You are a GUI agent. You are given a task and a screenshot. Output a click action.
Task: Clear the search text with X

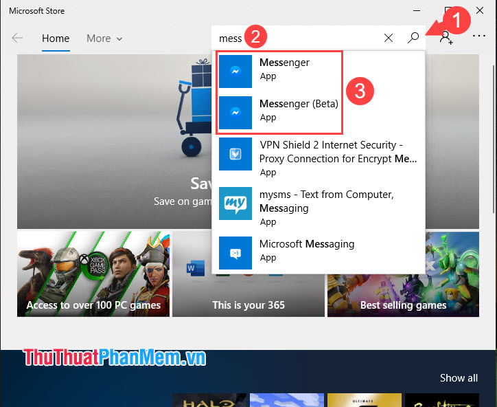(389, 38)
